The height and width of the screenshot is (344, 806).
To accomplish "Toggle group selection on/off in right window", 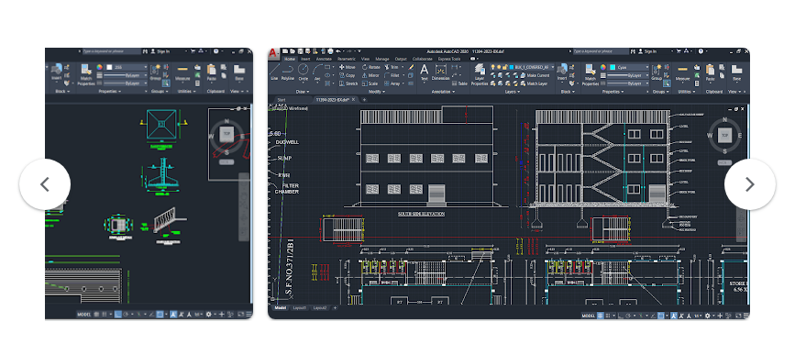I will pos(667,83).
